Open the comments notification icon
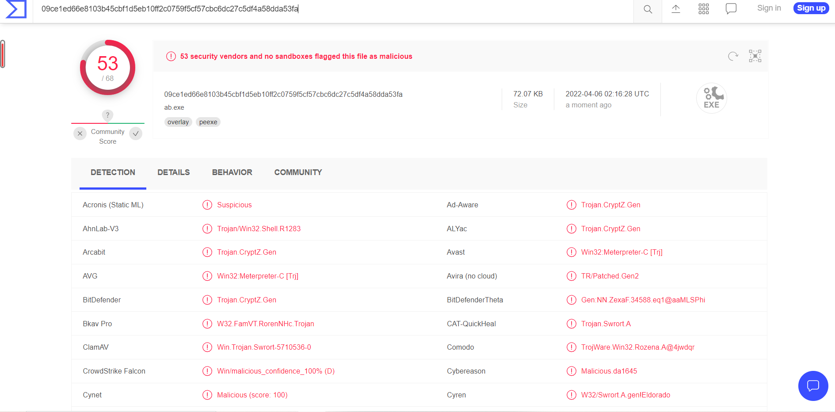 pyautogui.click(x=731, y=9)
